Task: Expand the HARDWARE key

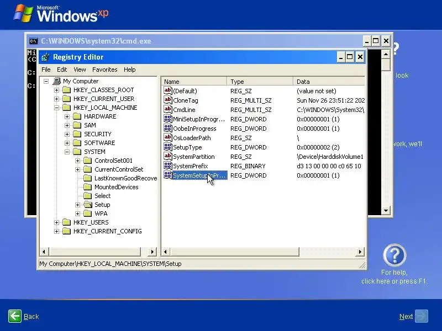Action: click(67, 116)
